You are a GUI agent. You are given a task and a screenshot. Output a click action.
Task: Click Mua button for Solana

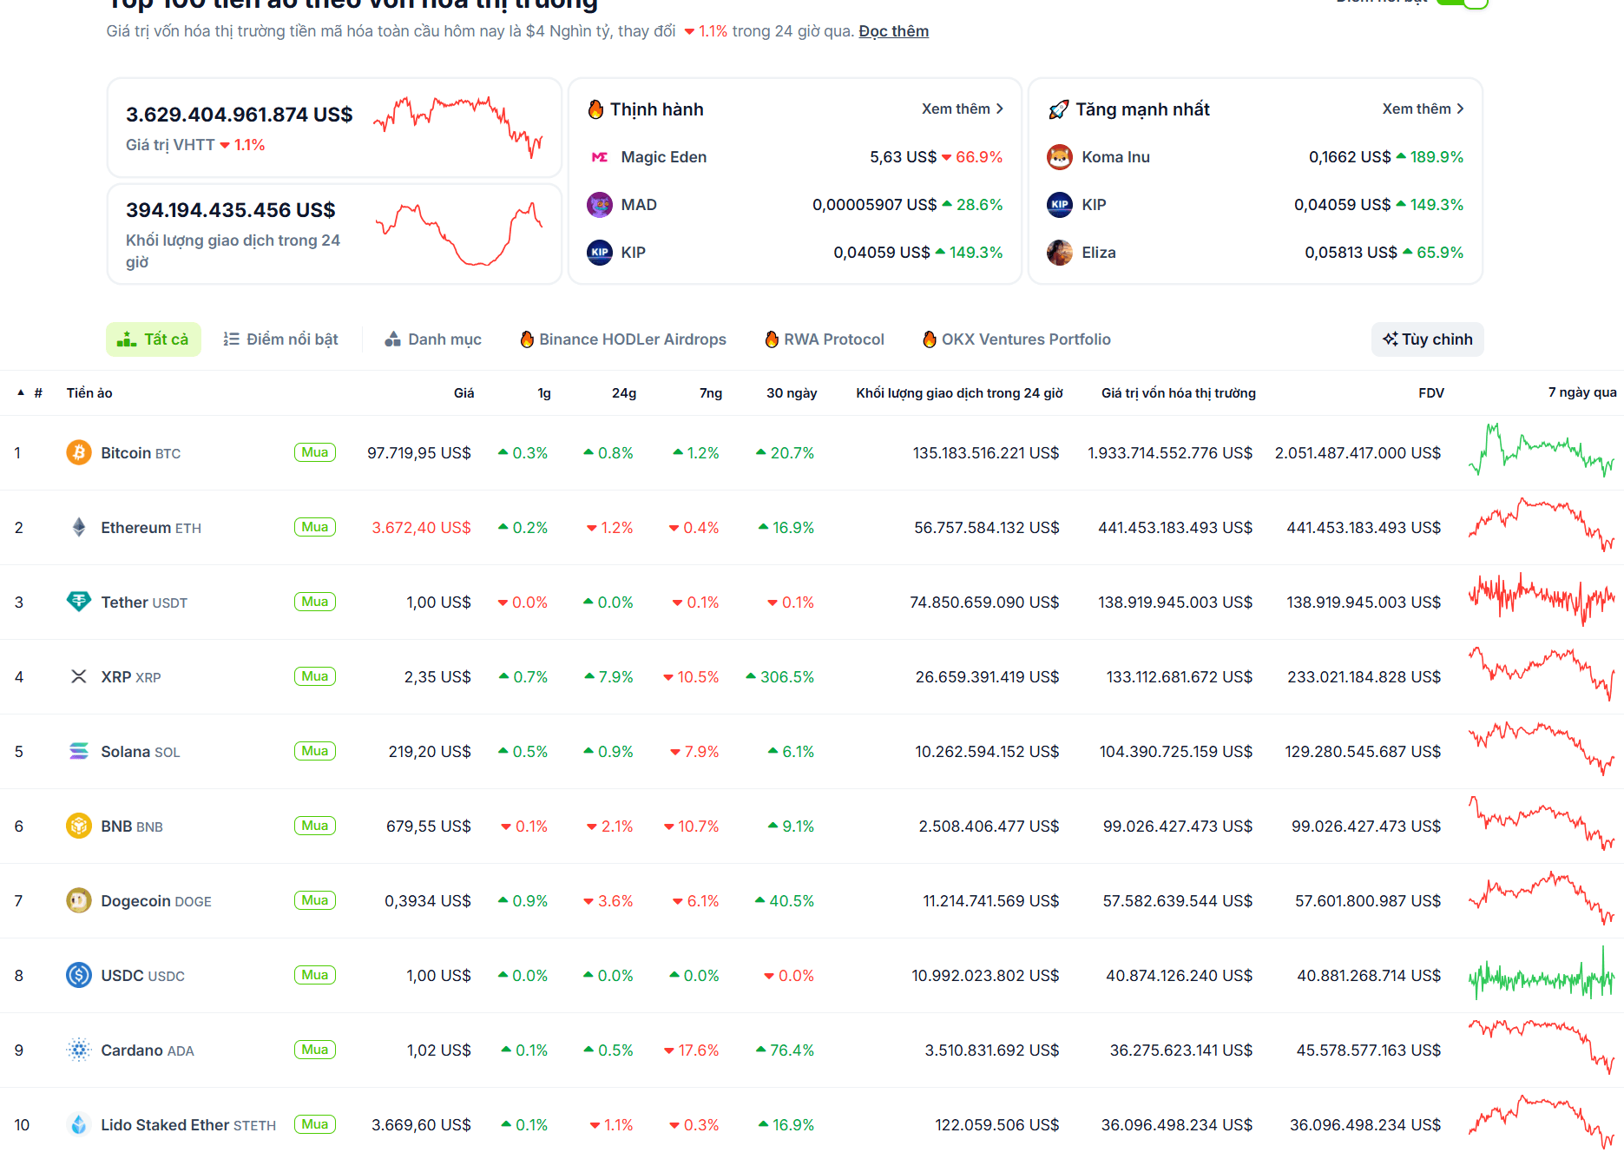[x=315, y=751]
